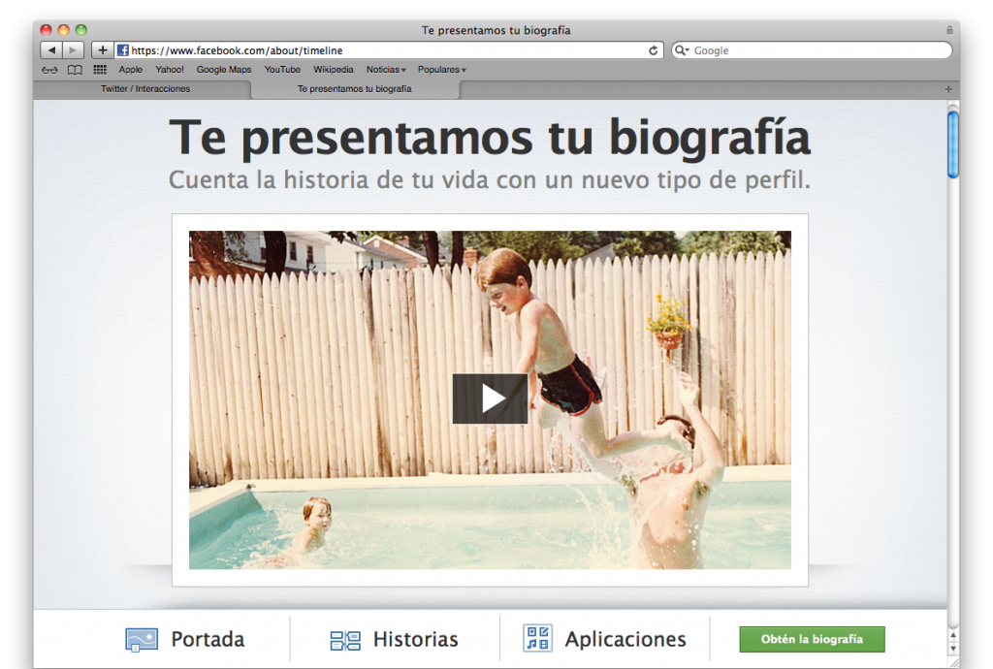Screen dimensions: 993x669
Task: Select the Historias section
Action: pos(394,639)
